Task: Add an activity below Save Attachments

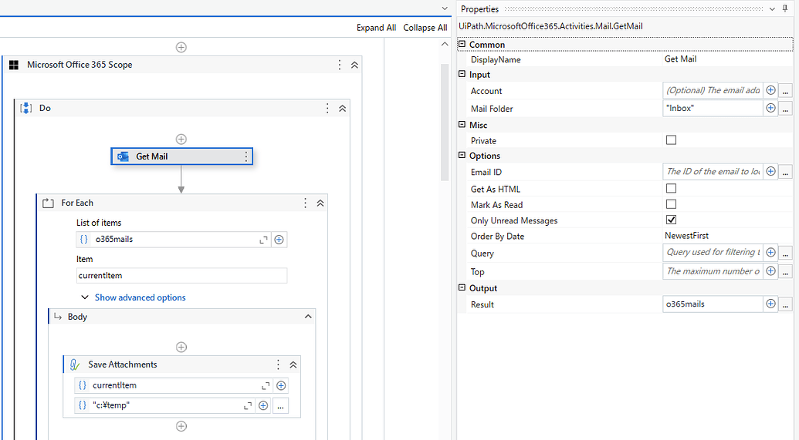Action: point(181,426)
